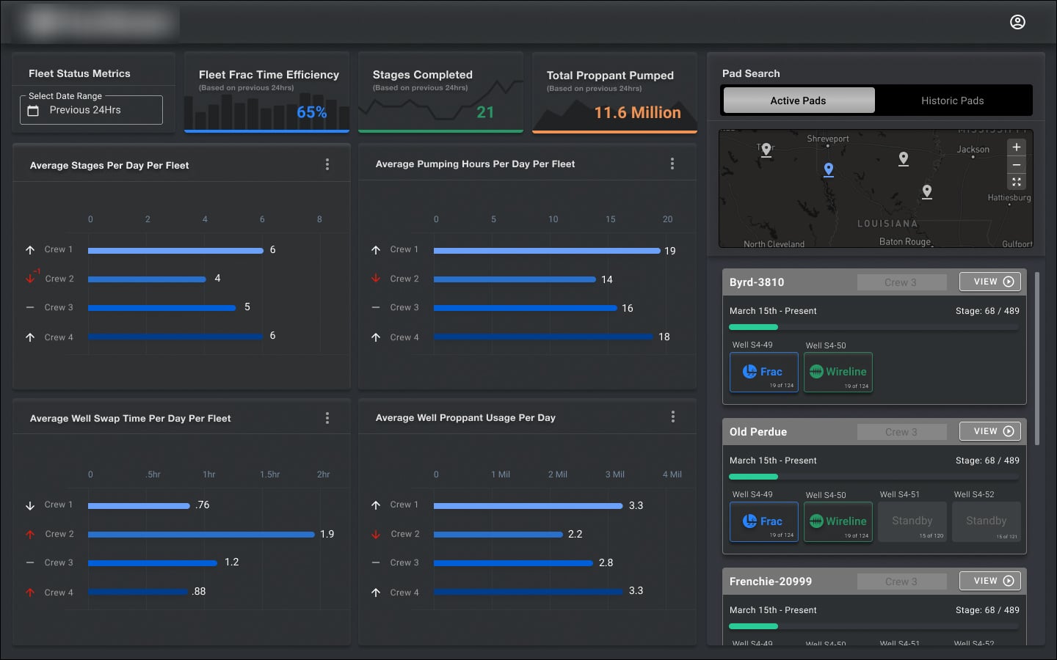Click Crew 2 red down arrow in Proppant Usage chart
The height and width of the screenshot is (660, 1057).
(x=376, y=535)
